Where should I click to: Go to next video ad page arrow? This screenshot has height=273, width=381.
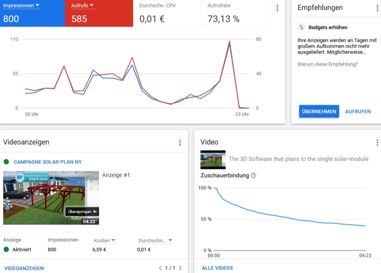(x=180, y=268)
